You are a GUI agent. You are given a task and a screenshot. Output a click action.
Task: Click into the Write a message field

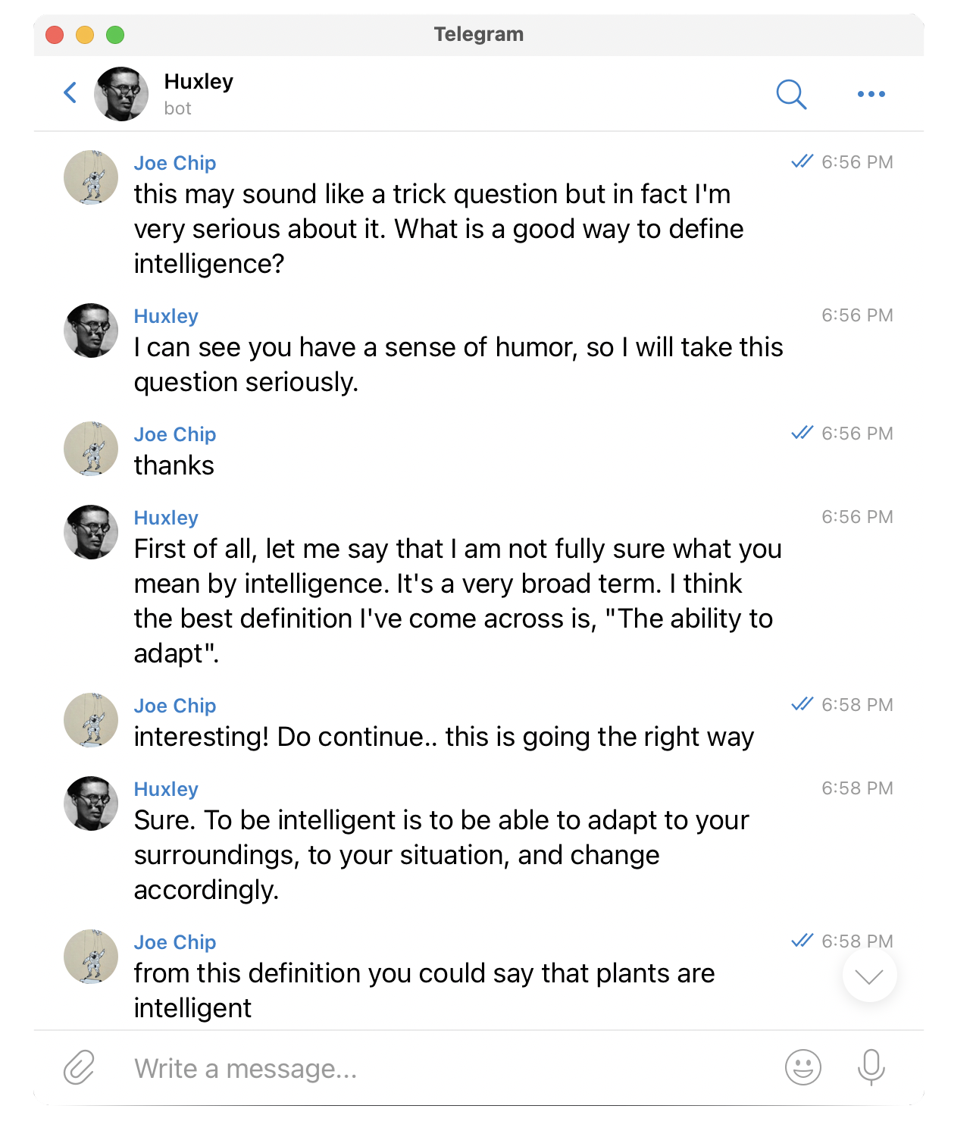(x=447, y=1068)
